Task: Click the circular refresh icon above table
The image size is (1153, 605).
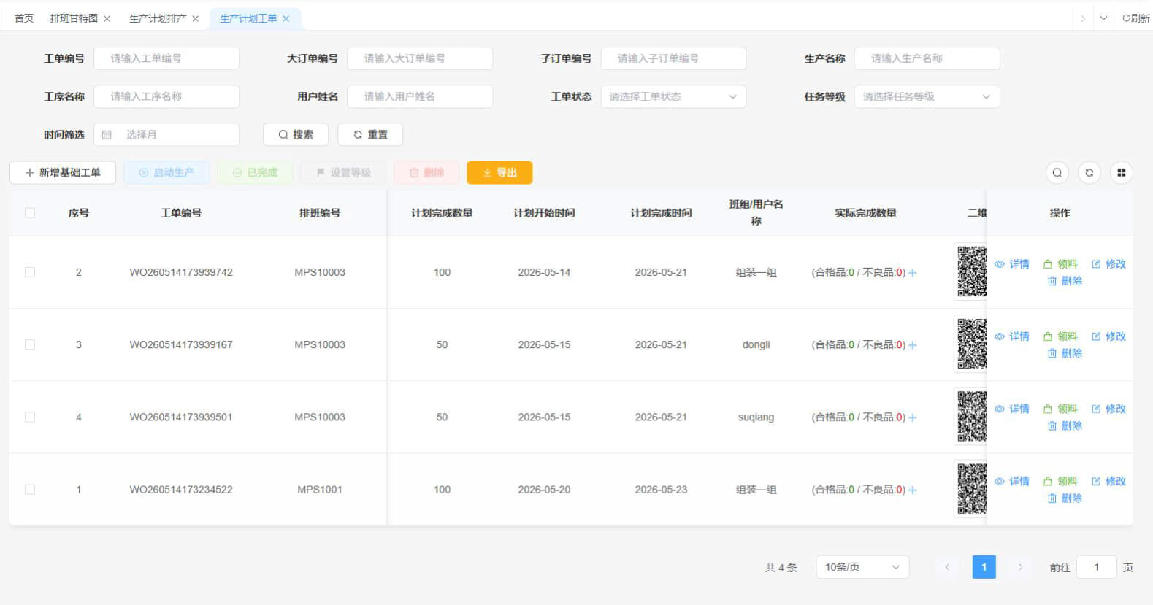Action: (1089, 173)
